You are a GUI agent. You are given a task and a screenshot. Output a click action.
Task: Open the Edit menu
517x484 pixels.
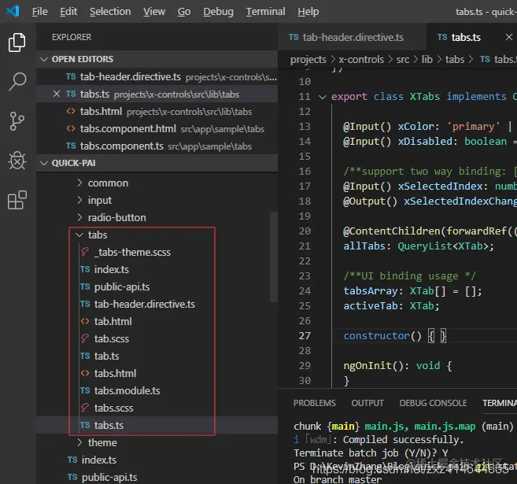point(68,12)
